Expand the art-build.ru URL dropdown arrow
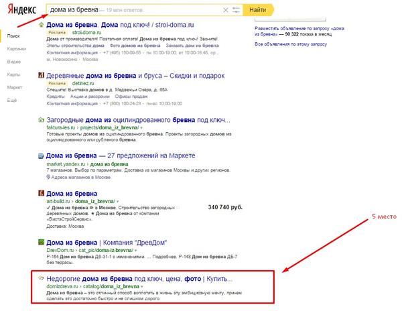Image resolution: width=402 pixels, height=311 pixels. pos(118,202)
